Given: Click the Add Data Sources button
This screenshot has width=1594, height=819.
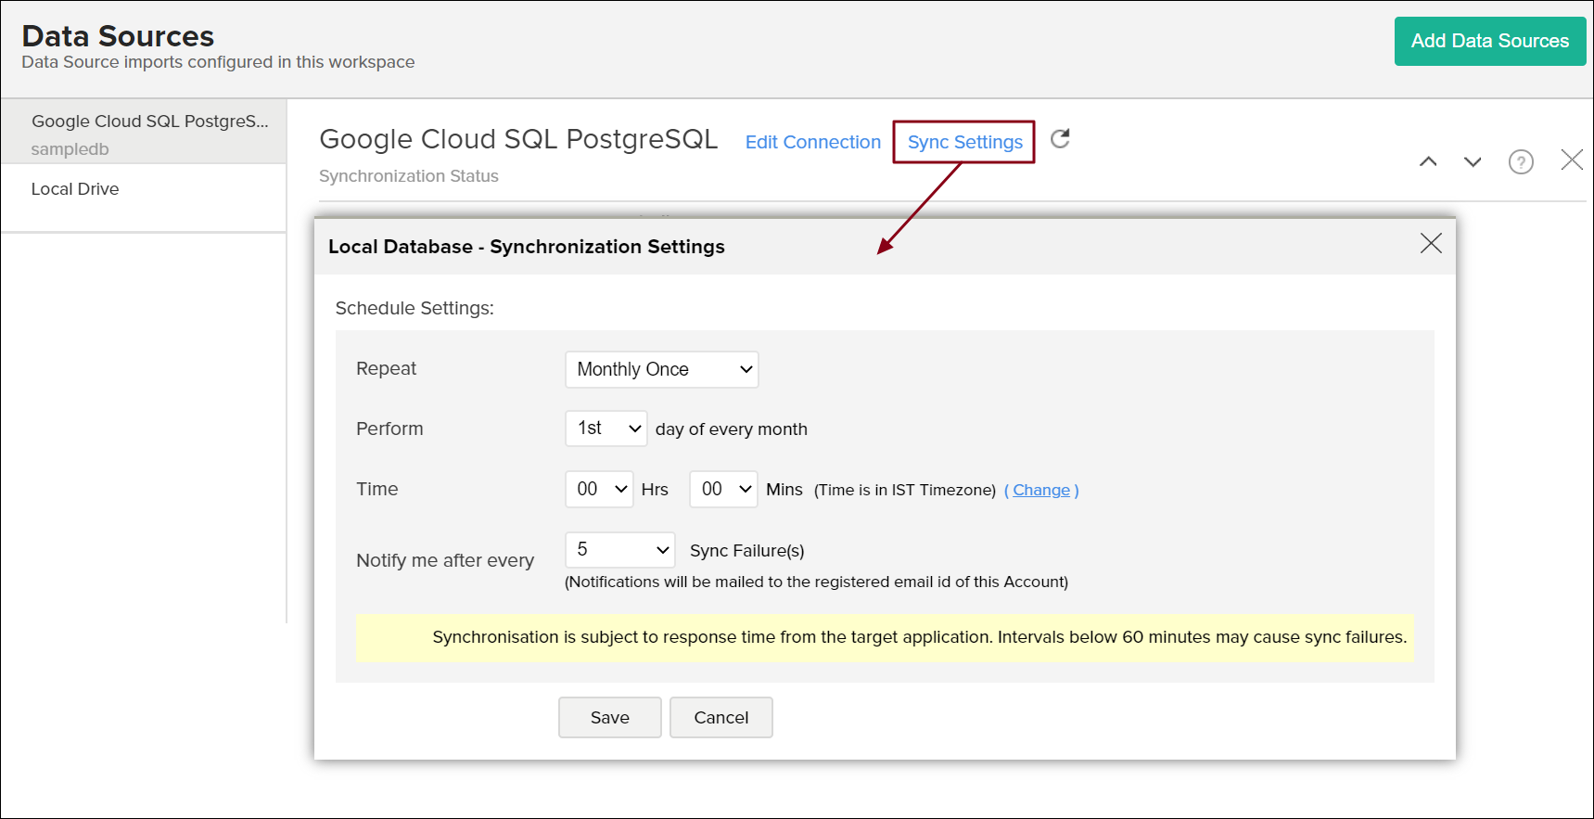Looking at the screenshot, I should pos(1490,41).
